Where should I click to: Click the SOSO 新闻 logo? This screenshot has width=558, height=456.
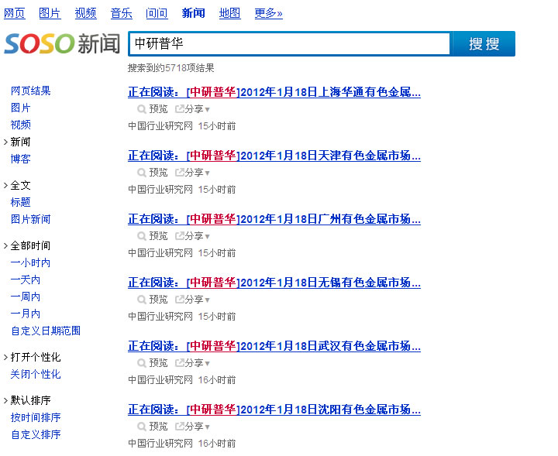pos(62,43)
